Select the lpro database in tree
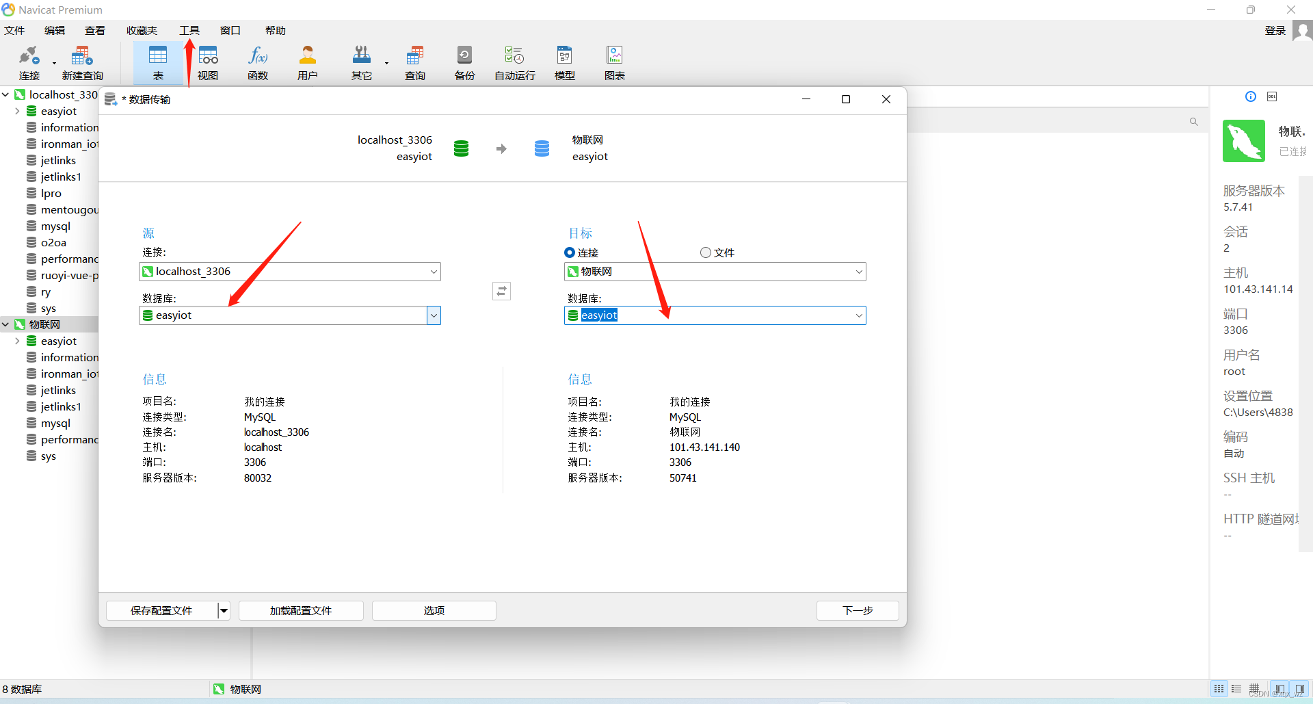 pos(51,193)
